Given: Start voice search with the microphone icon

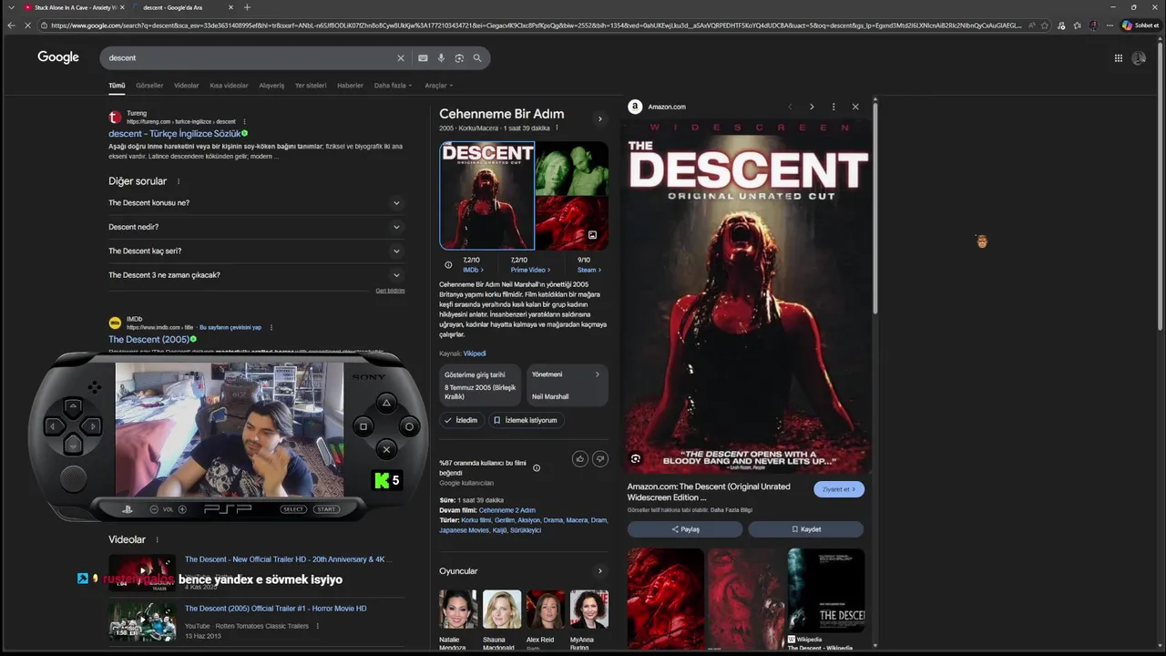Looking at the screenshot, I should [x=441, y=58].
